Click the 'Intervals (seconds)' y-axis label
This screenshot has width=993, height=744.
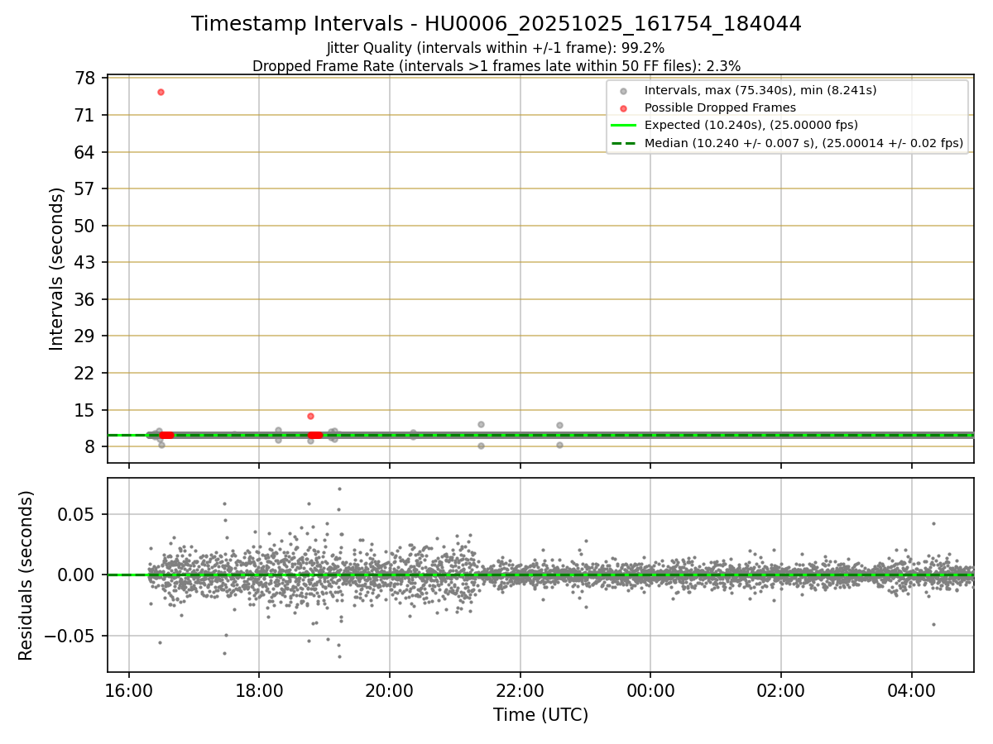click(56, 269)
